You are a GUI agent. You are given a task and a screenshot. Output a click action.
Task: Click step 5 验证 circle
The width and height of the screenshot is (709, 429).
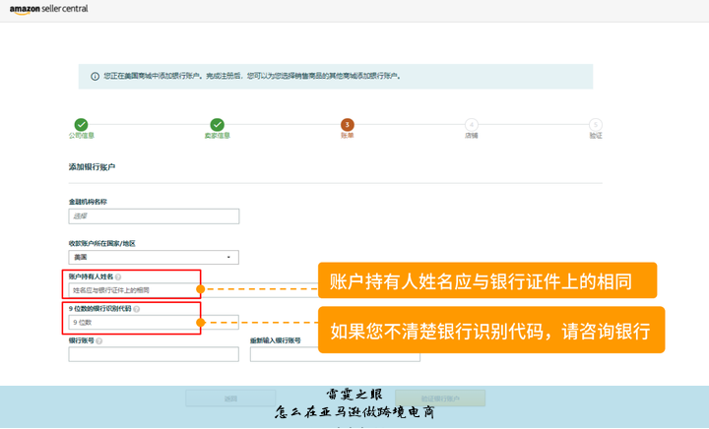596,125
